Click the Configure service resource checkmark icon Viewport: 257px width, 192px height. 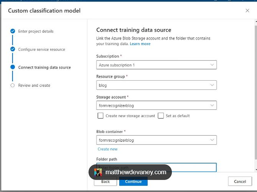pos(13,49)
